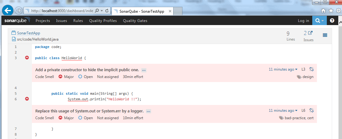Select the System.out logger issue message
The image size is (342, 139).
coord(90,111)
